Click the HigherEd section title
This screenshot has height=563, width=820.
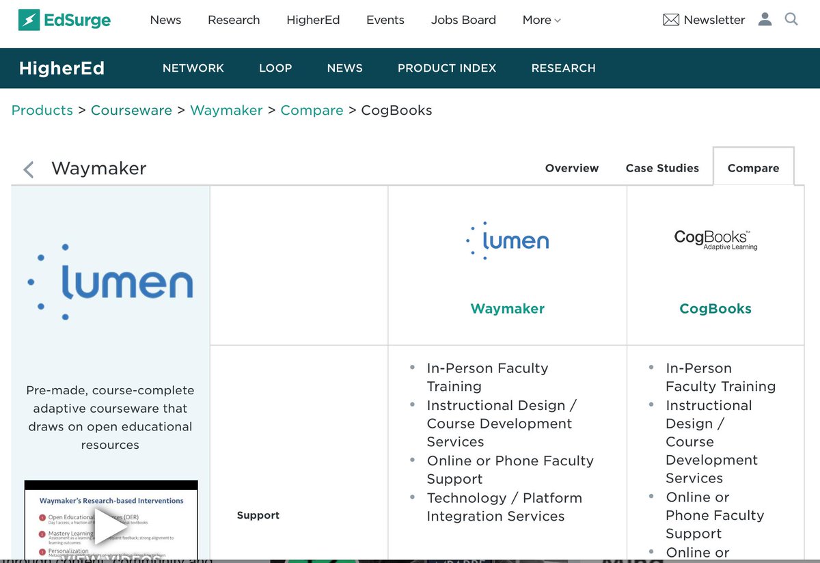(61, 68)
